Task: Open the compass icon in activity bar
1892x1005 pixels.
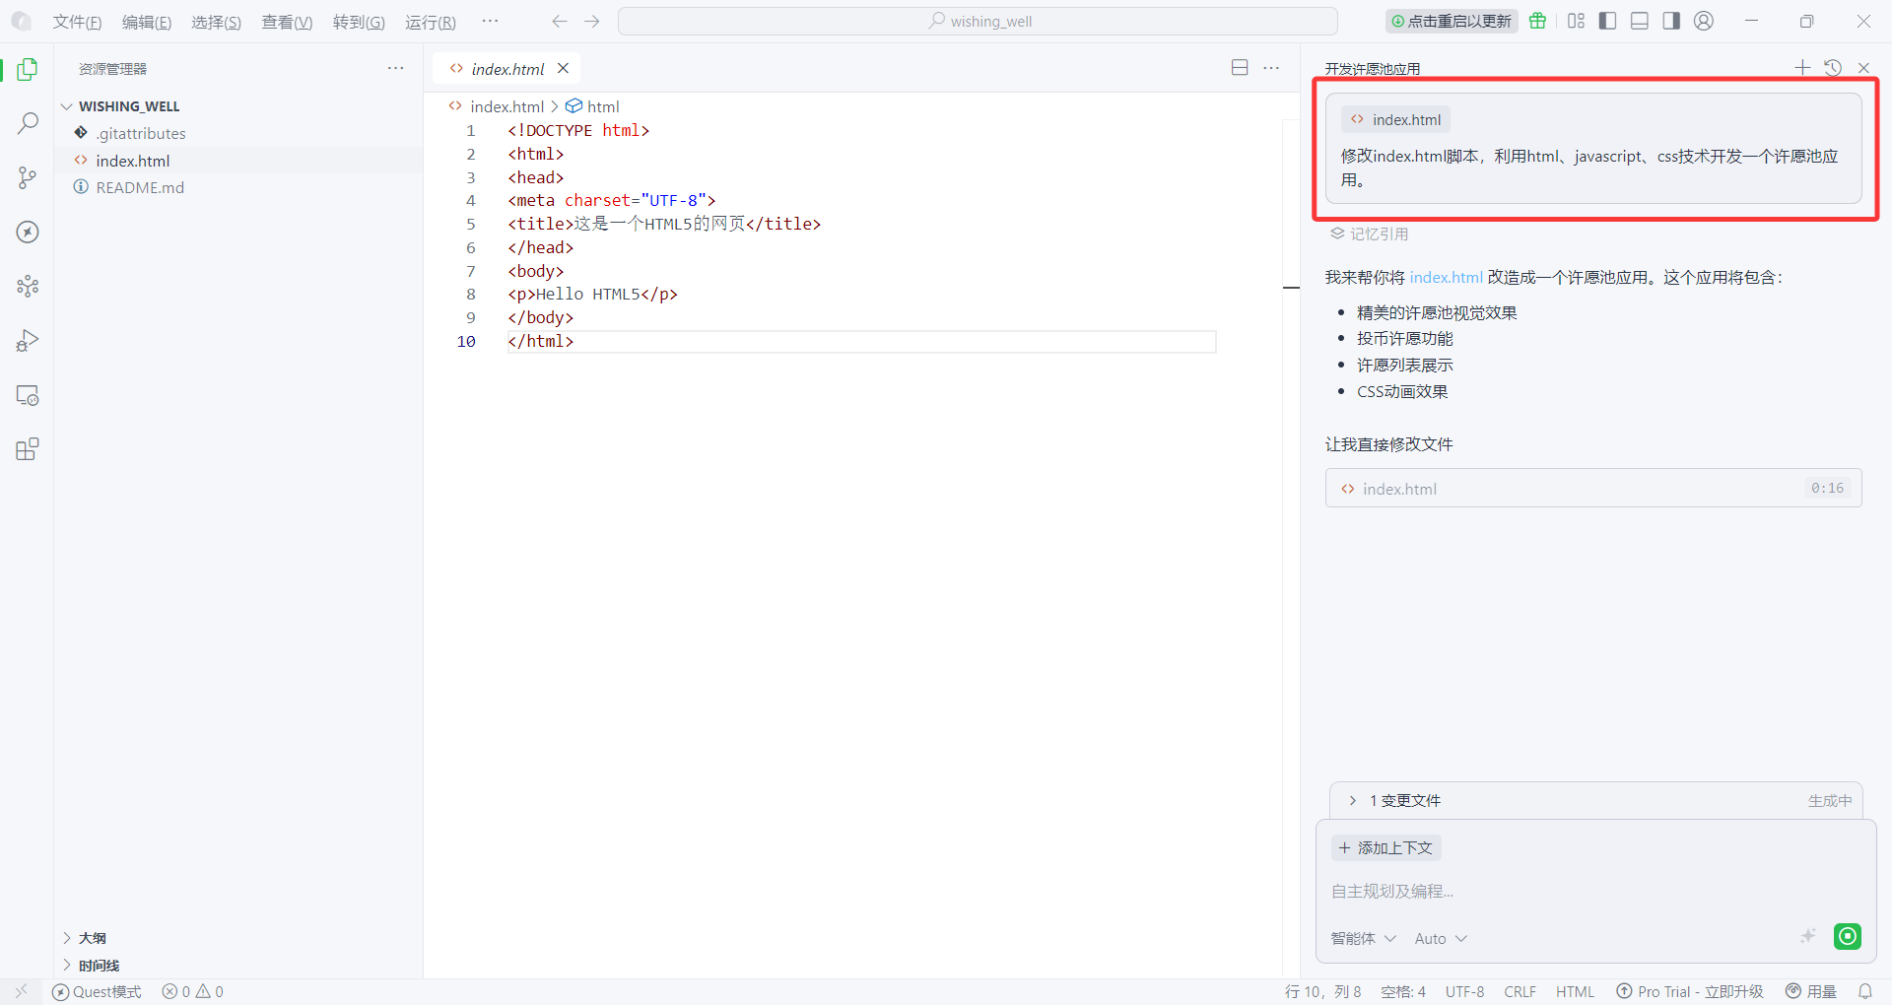Action: [x=28, y=232]
